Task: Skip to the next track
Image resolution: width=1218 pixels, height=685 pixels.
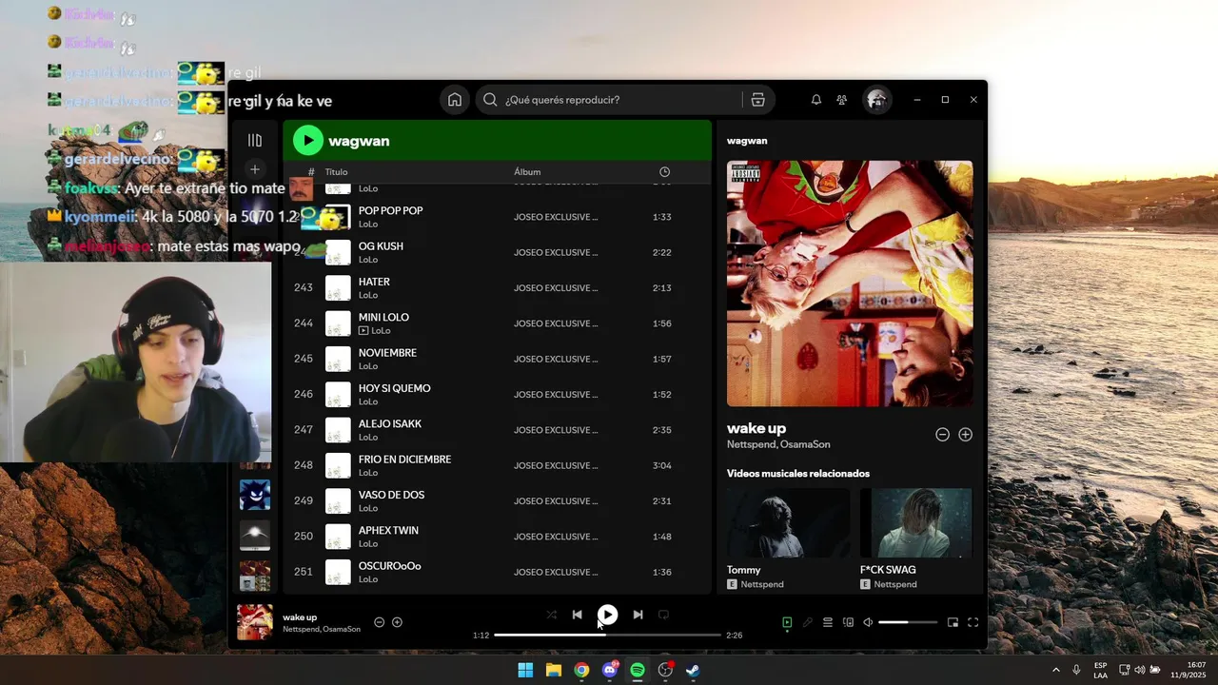Action: click(x=638, y=615)
